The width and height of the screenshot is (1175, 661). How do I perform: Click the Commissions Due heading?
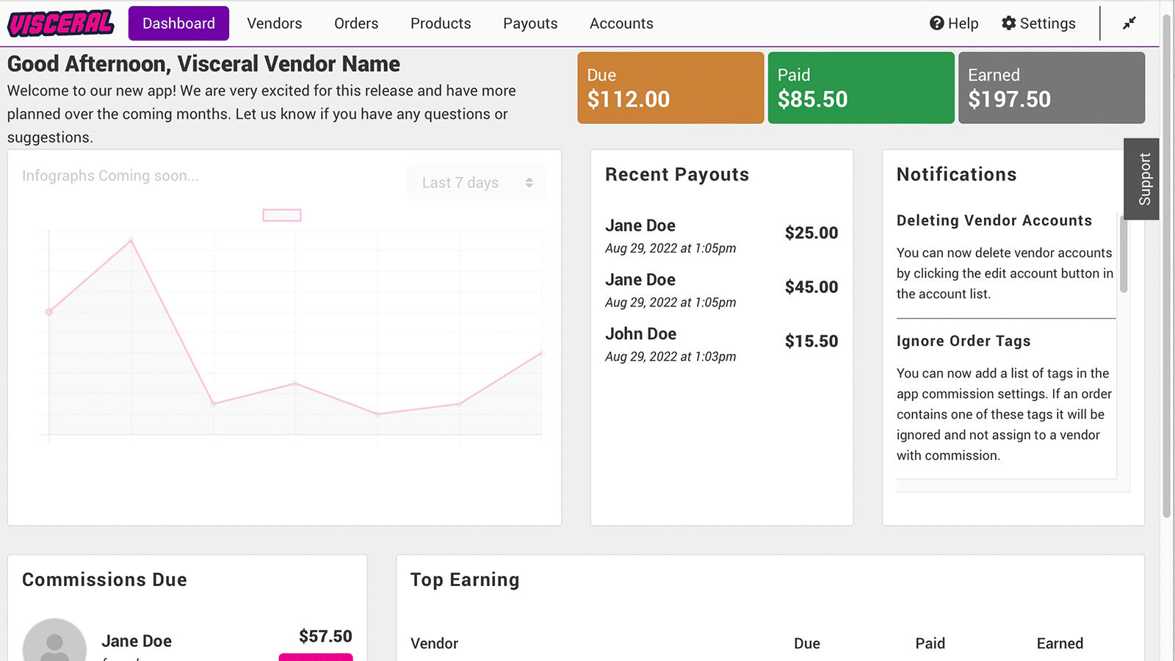tap(104, 579)
